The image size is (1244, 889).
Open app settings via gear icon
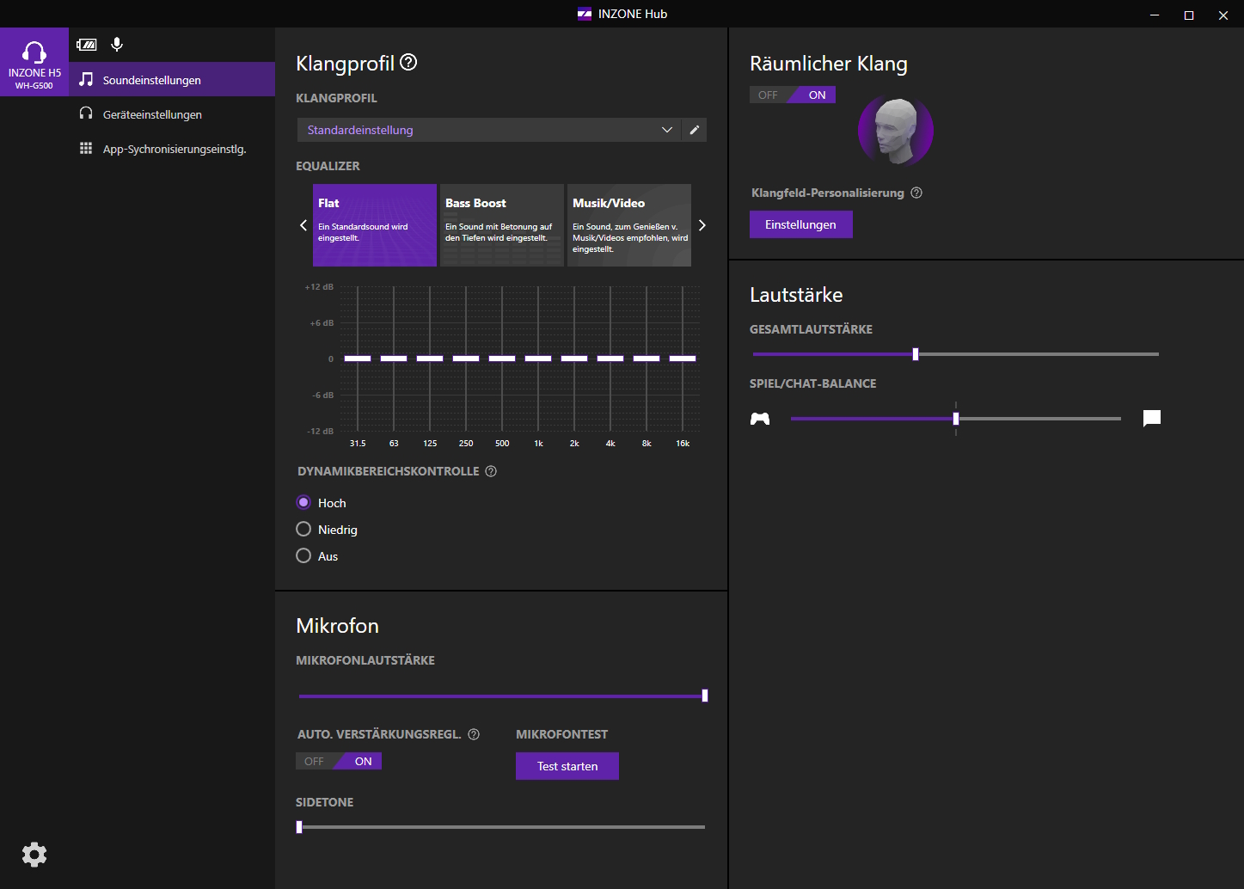click(x=34, y=854)
